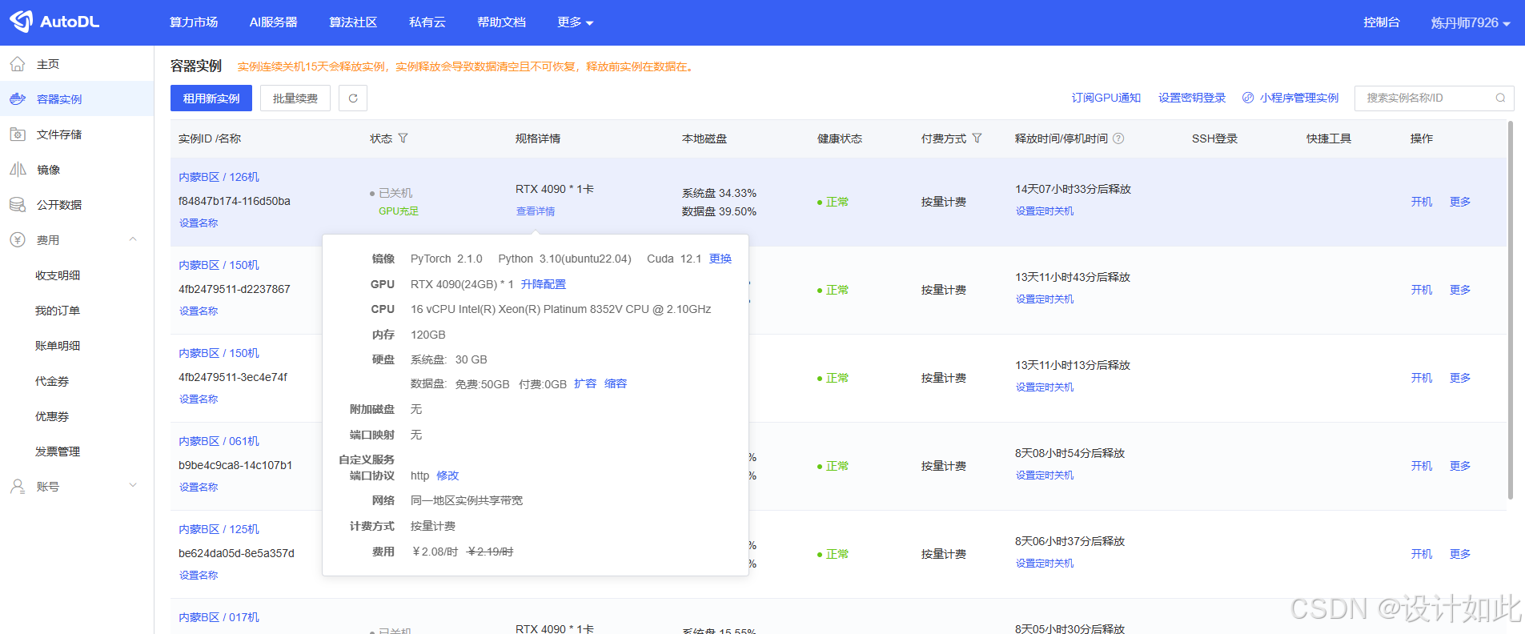Click the 小程序管理实例 mini-program icon
This screenshot has height=634, width=1525.
[1248, 98]
